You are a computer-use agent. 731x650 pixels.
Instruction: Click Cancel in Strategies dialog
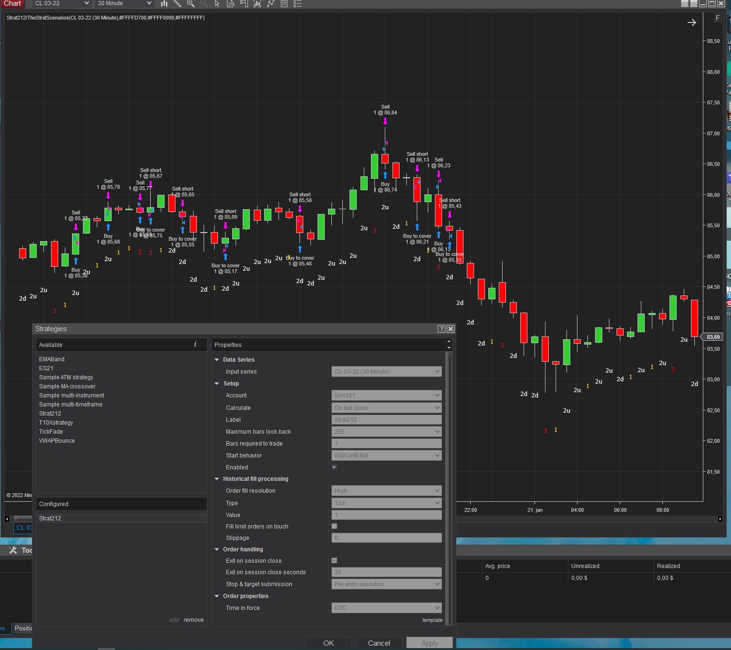(x=379, y=643)
